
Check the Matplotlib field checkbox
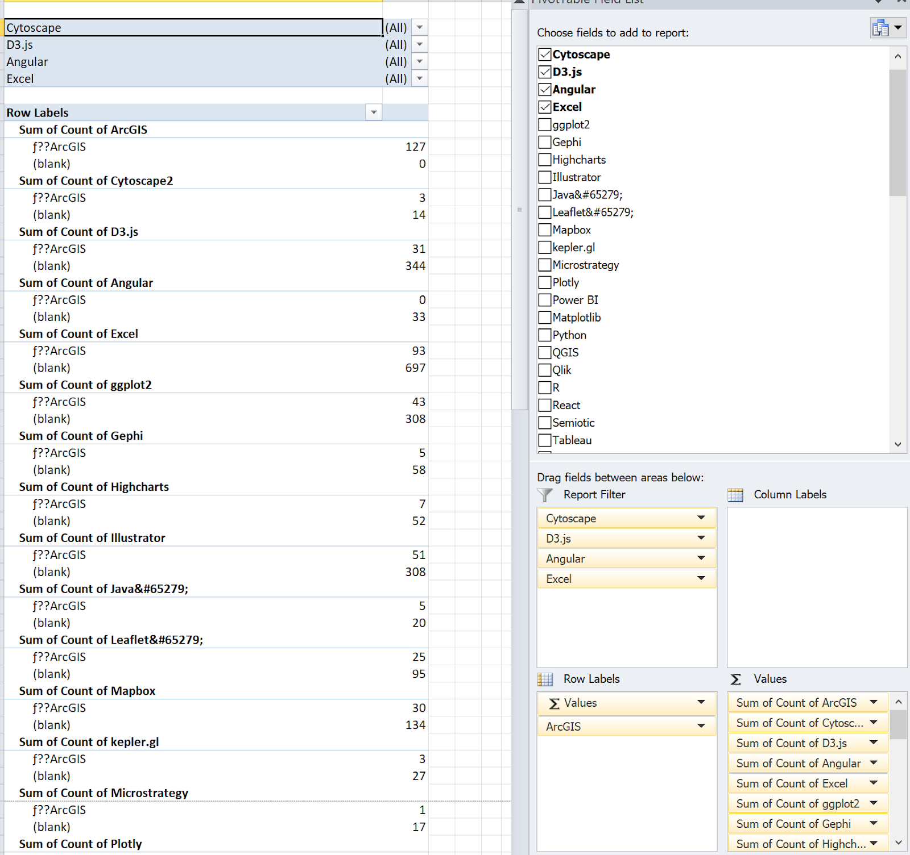[545, 318]
